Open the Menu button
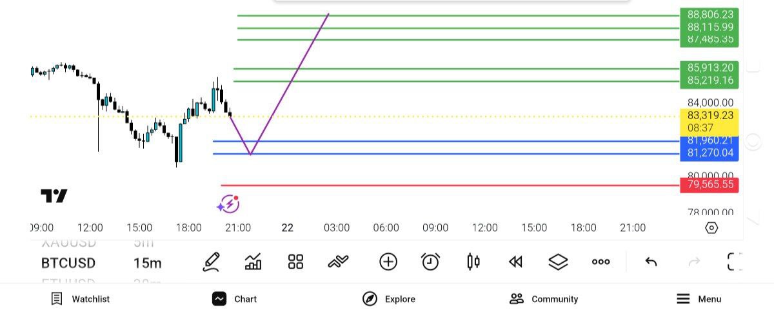This screenshot has height=315, width=774. 699,299
